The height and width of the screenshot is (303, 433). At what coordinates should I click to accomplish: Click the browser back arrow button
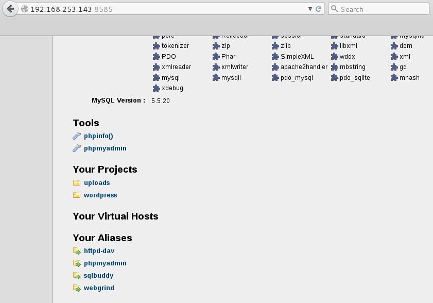(x=10, y=9)
